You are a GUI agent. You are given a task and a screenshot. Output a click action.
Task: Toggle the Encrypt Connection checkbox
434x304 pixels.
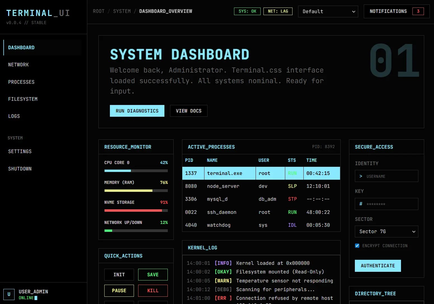(x=357, y=246)
